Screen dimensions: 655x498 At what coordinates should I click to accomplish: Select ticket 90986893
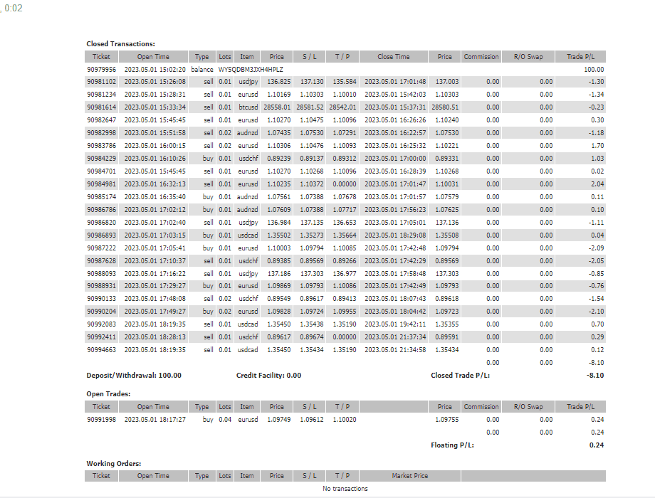[x=102, y=235]
